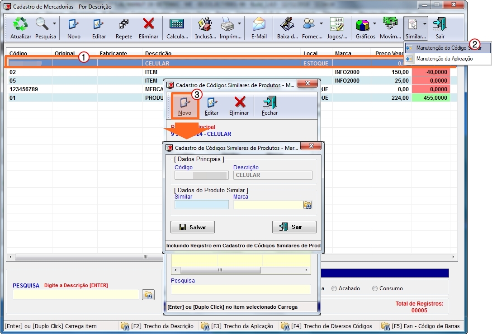This screenshot has width=492, height=334.
Task: Expand the Pesquisa dropdown arrow in toolbar
Action: 54,23
